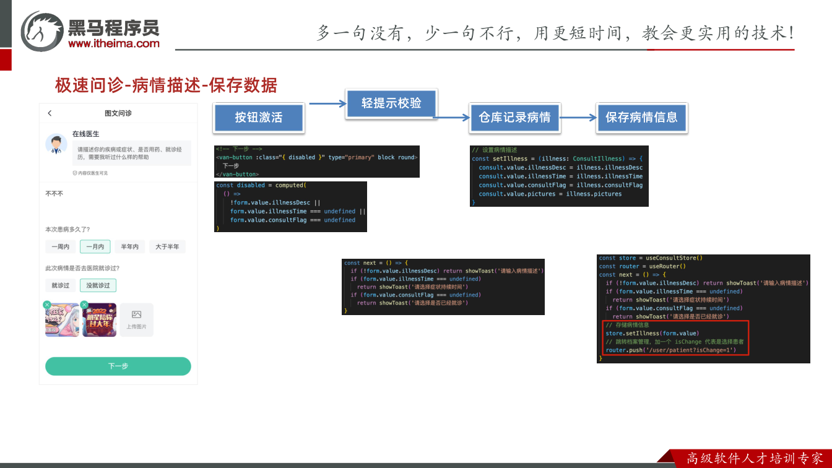832x468 pixels.
Task: Select 半年内 illness duration option
Action: tap(130, 247)
